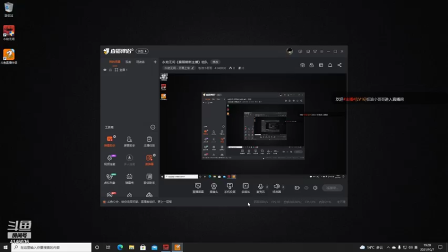Image resolution: width=448 pixels, height=252 pixels.
Task: Open the orange tool next to the download icon
Action: click(149, 160)
